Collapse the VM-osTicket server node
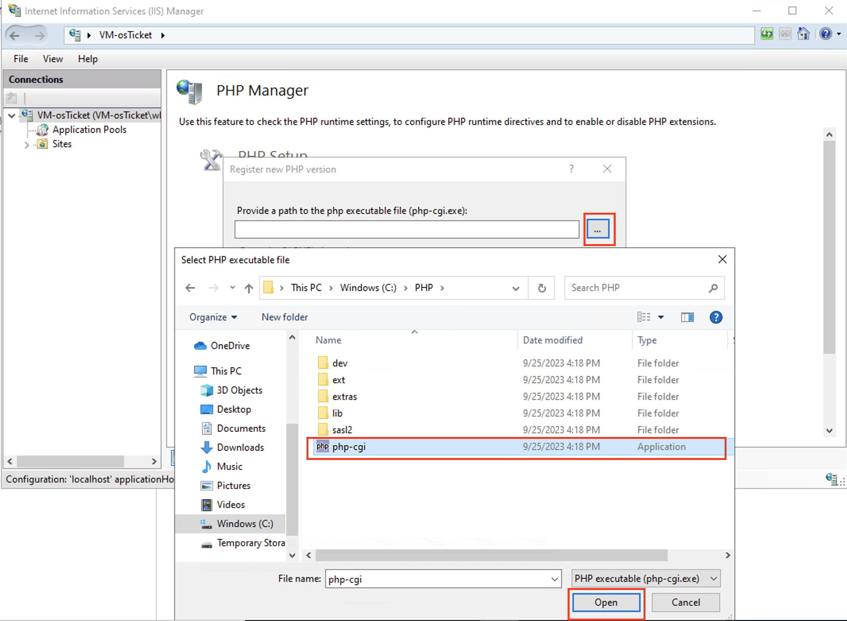Viewport: 847px width, 621px height. click(12, 116)
